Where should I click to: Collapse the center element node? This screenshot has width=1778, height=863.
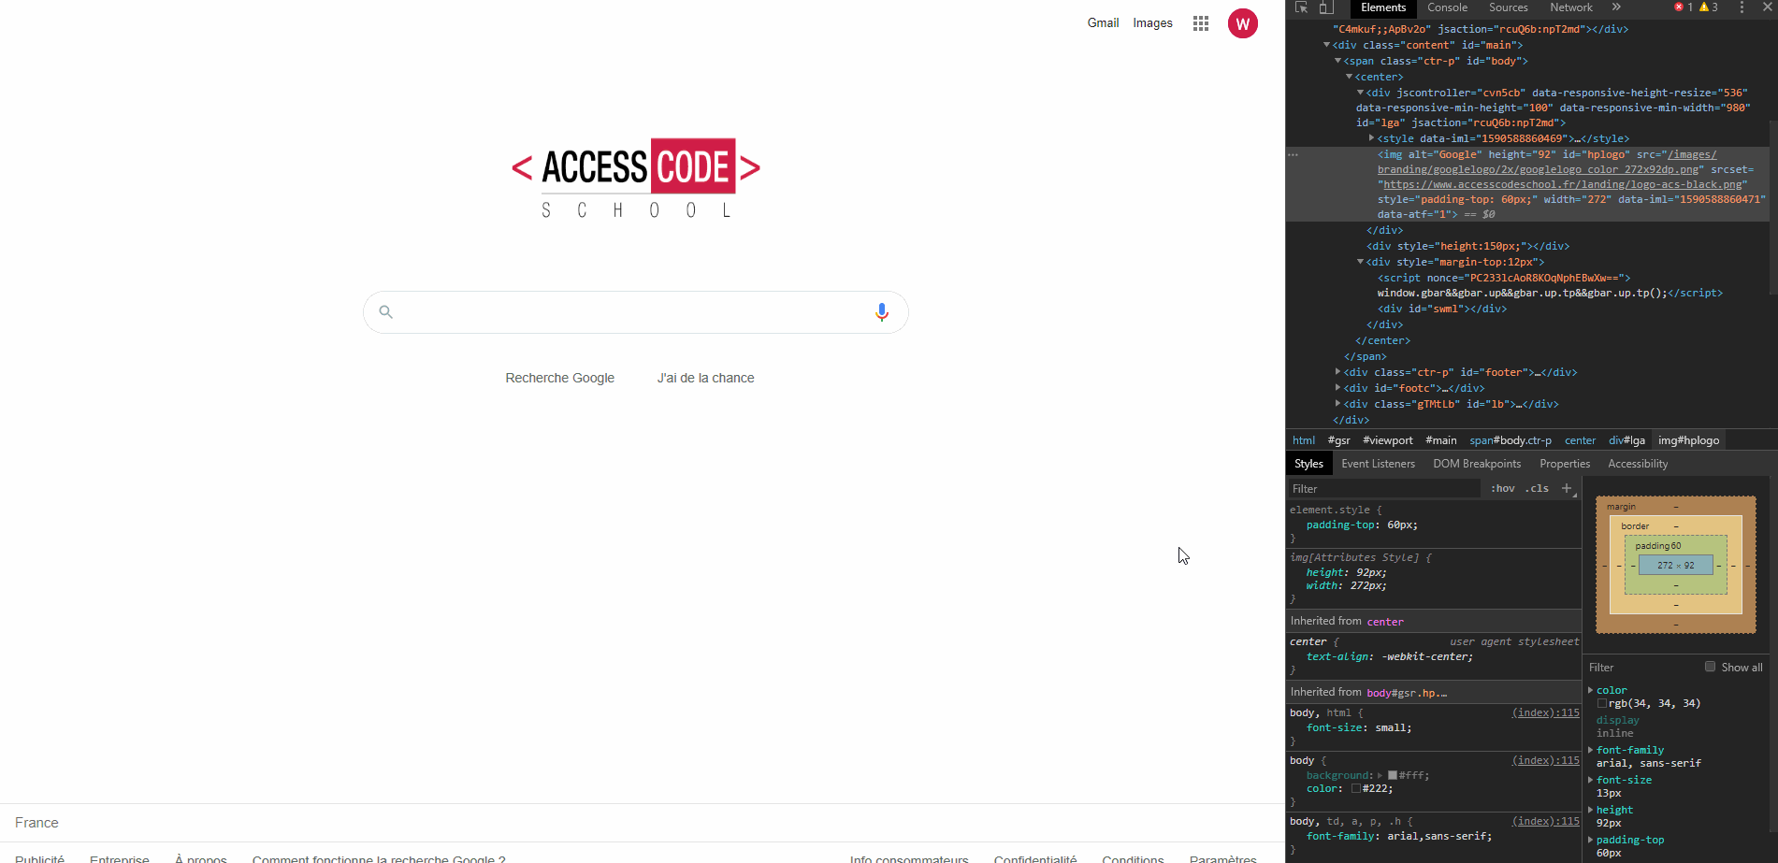click(1350, 77)
